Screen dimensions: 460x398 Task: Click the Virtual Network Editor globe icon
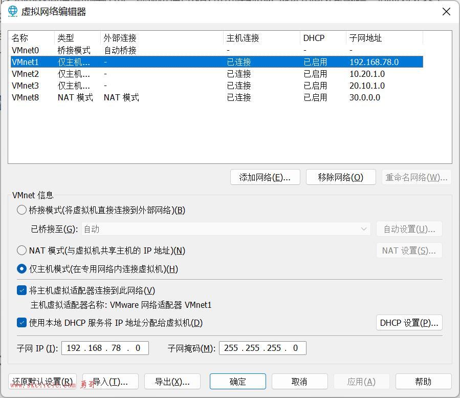pyautogui.click(x=13, y=11)
